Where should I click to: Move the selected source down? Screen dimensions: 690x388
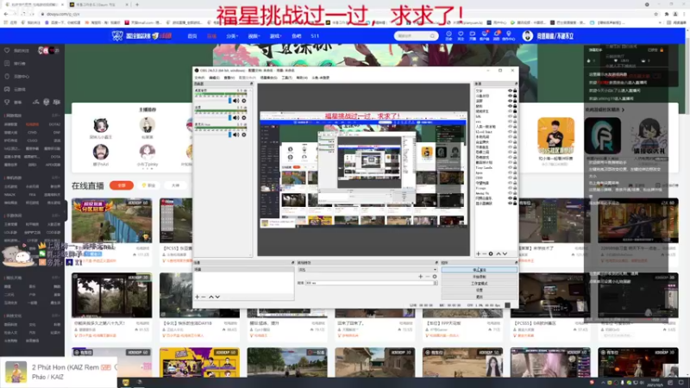click(x=505, y=253)
